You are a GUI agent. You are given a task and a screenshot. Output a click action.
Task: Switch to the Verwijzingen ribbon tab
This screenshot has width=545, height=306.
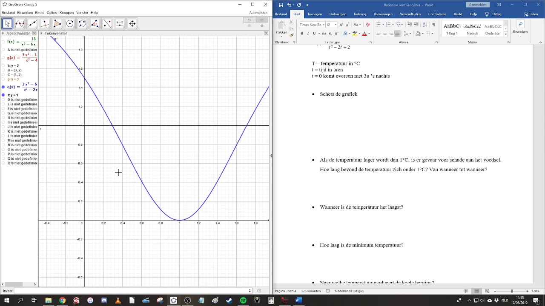[x=383, y=14]
